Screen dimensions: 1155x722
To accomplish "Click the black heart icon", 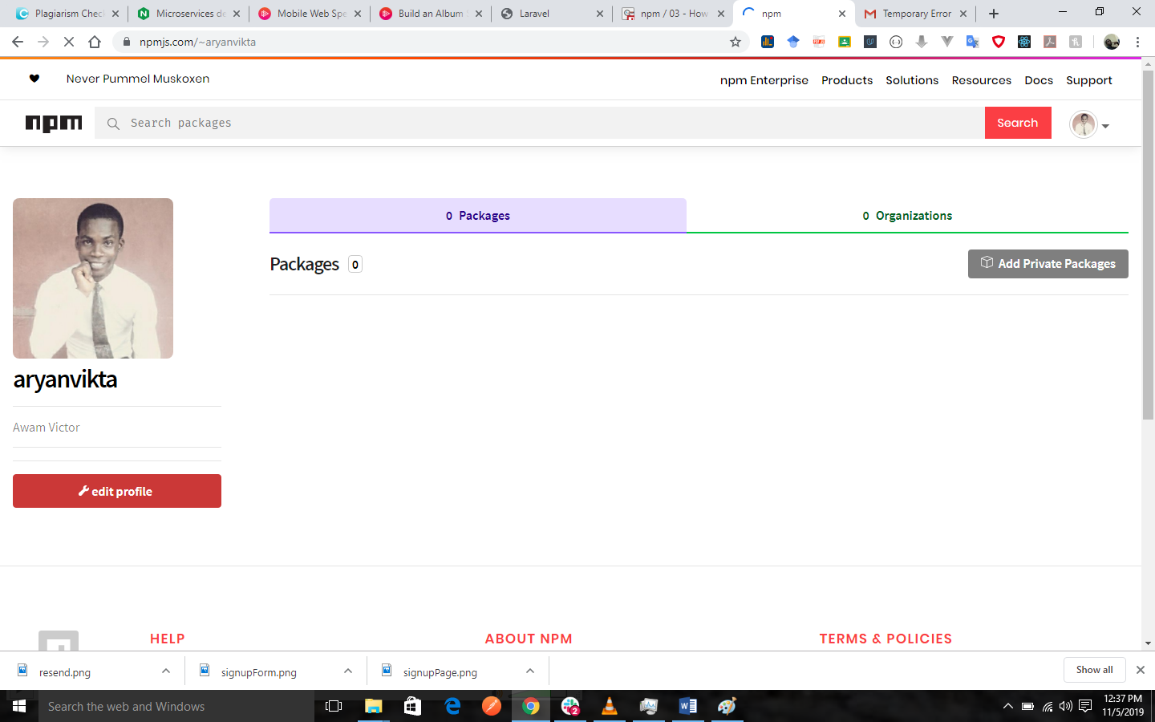I will [34, 79].
